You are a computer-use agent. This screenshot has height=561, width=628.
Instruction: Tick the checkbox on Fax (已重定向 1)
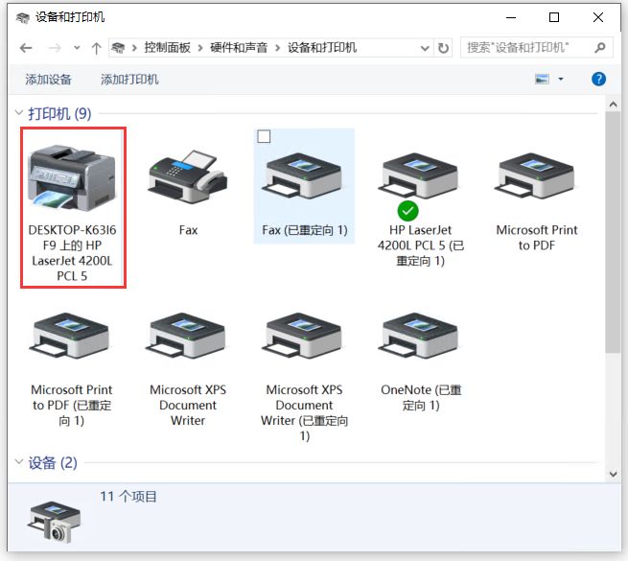(264, 136)
